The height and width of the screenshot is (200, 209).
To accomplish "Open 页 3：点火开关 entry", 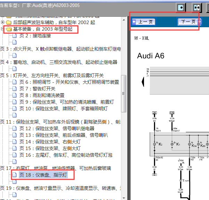I will click(61, 49).
